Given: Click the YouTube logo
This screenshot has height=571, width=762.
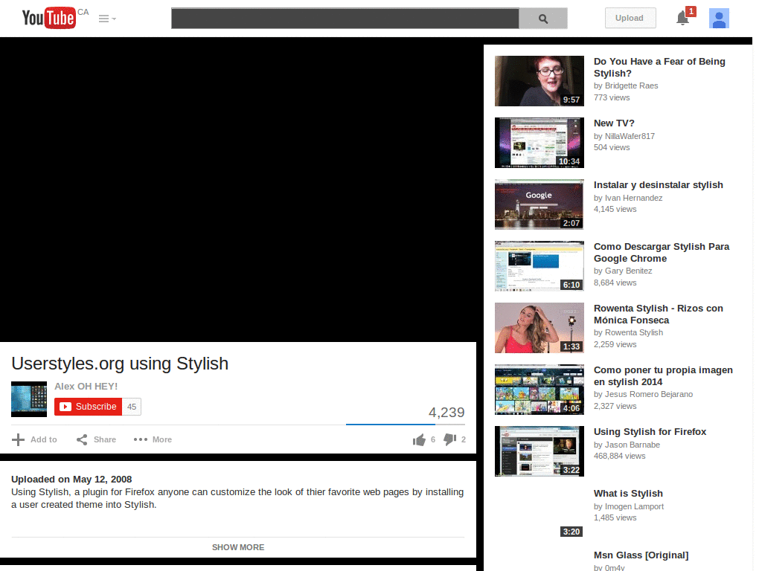Looking at the screenshot, I should point(48,18).
